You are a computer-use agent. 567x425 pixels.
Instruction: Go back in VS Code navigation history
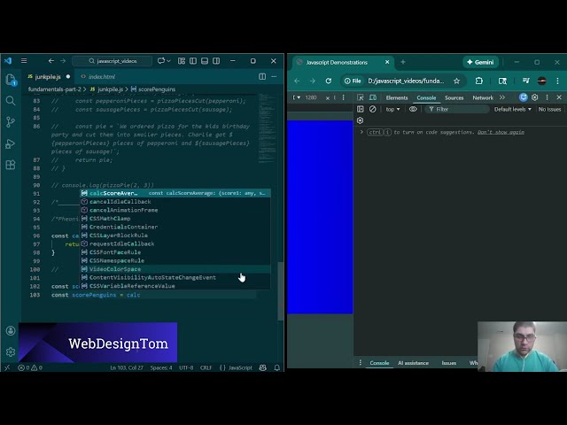tap(51, 61)
